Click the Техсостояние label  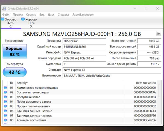point(14,41)
